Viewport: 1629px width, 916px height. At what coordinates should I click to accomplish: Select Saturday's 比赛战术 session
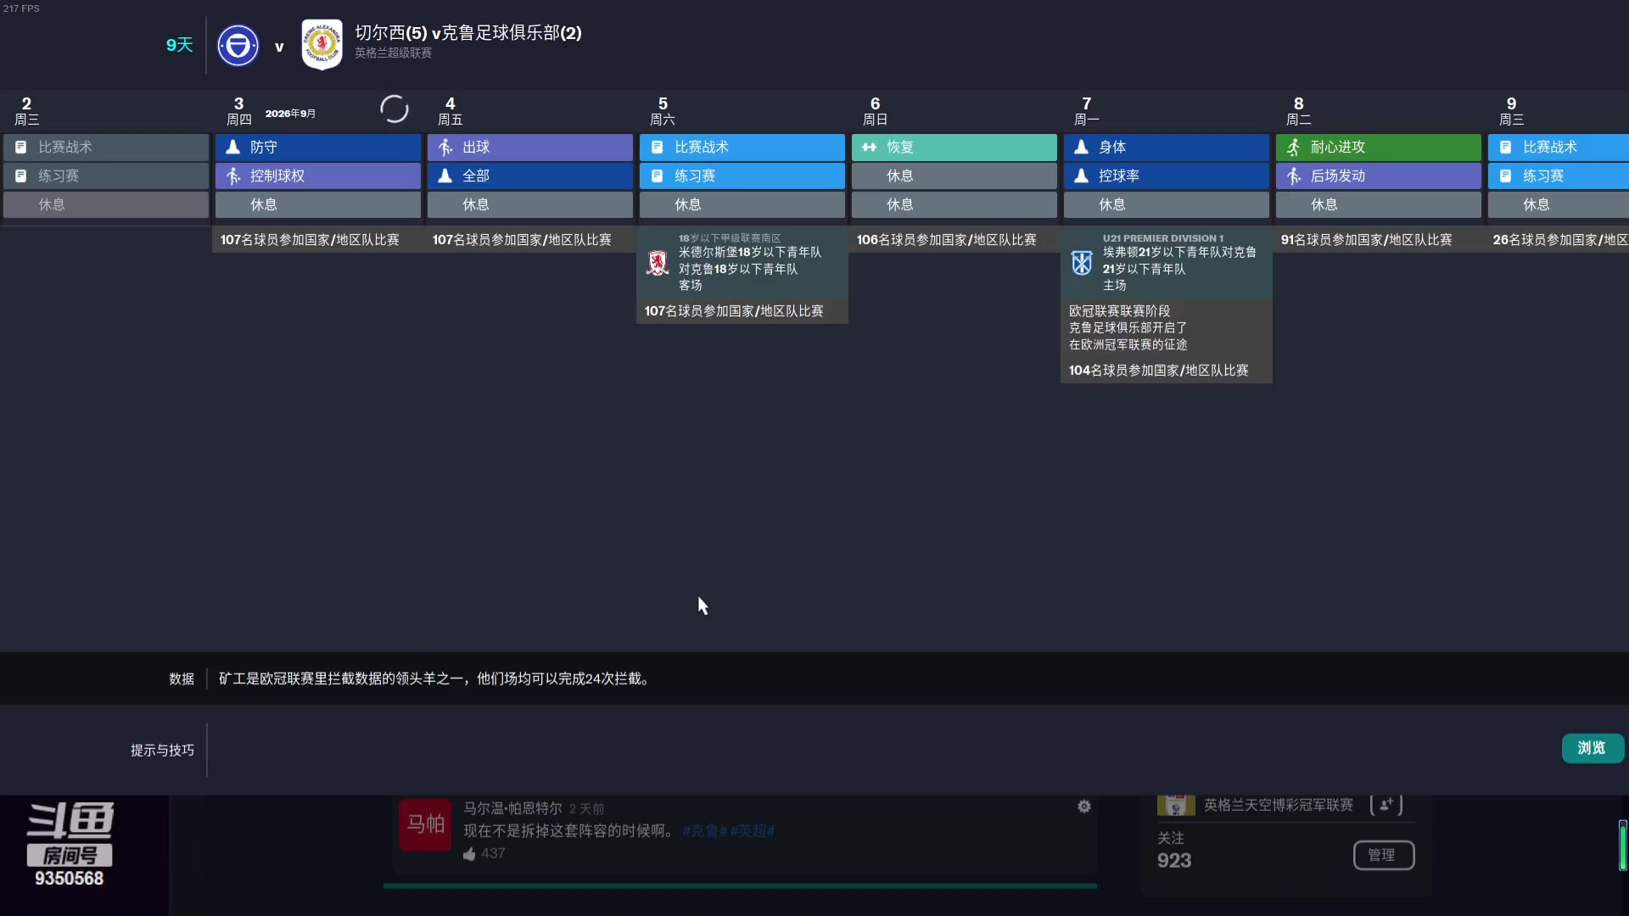(742, 147)
